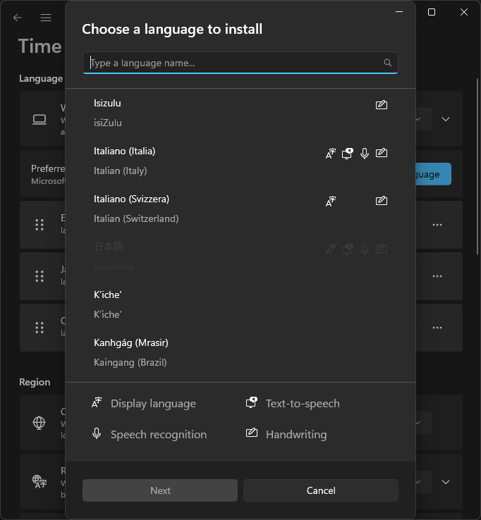This screenshot has width=481, height=520.
Task: Click Speech recognition legend microphone icon
Action: click(x=97, y=433)
